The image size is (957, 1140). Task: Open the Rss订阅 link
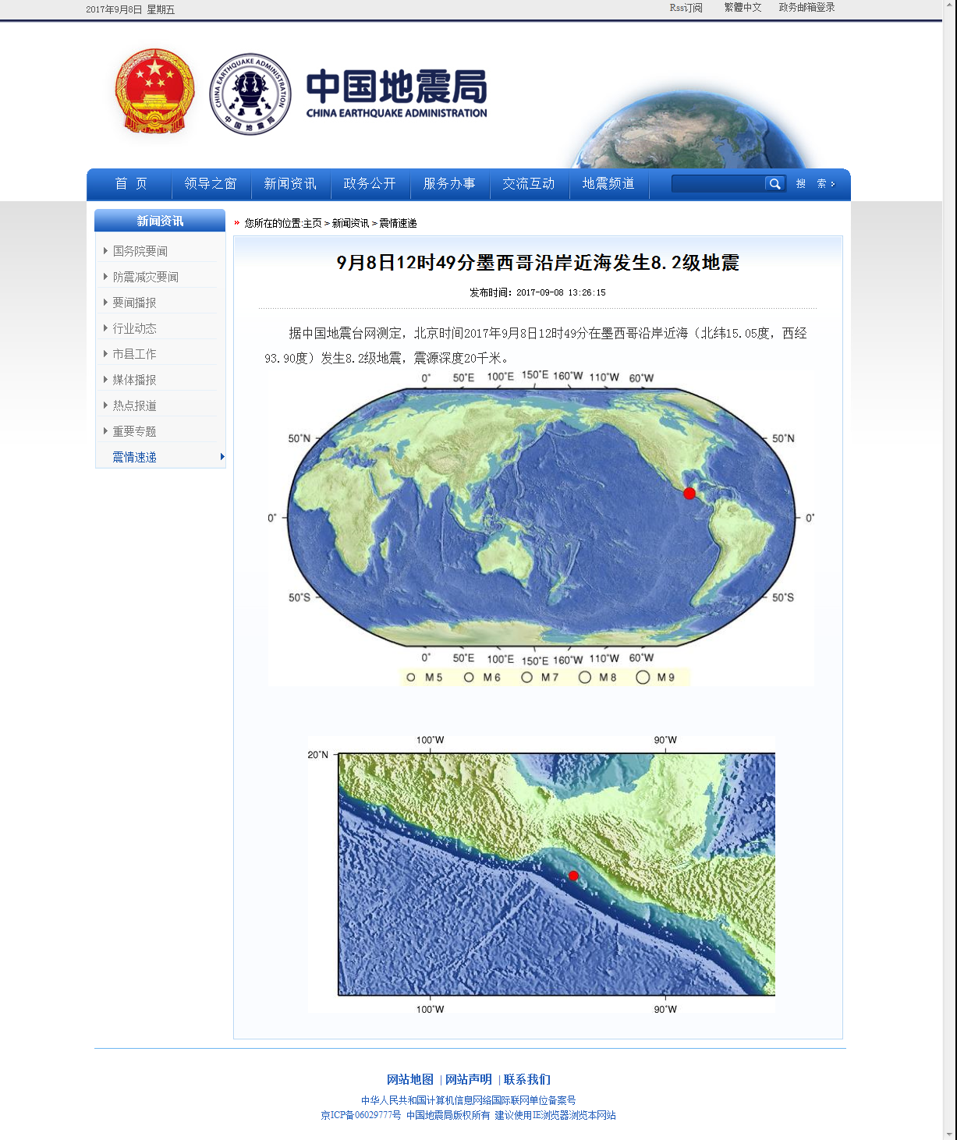pyautogui.click(x=686, y=8)
